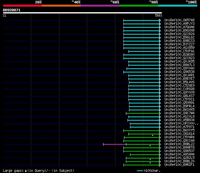Click the cyan ~100% identity legend segment
200x173 pixels.
coord(177,6)
